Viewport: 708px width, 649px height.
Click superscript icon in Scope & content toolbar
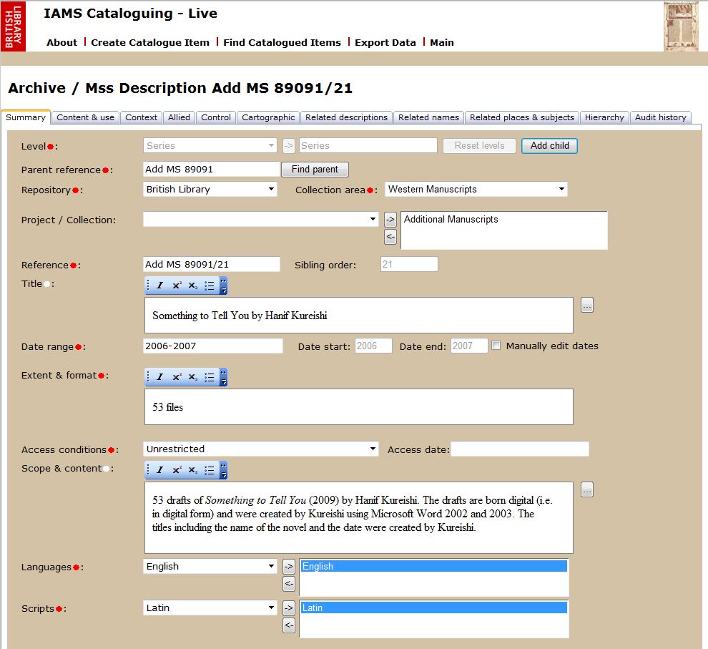click(177, 470)
